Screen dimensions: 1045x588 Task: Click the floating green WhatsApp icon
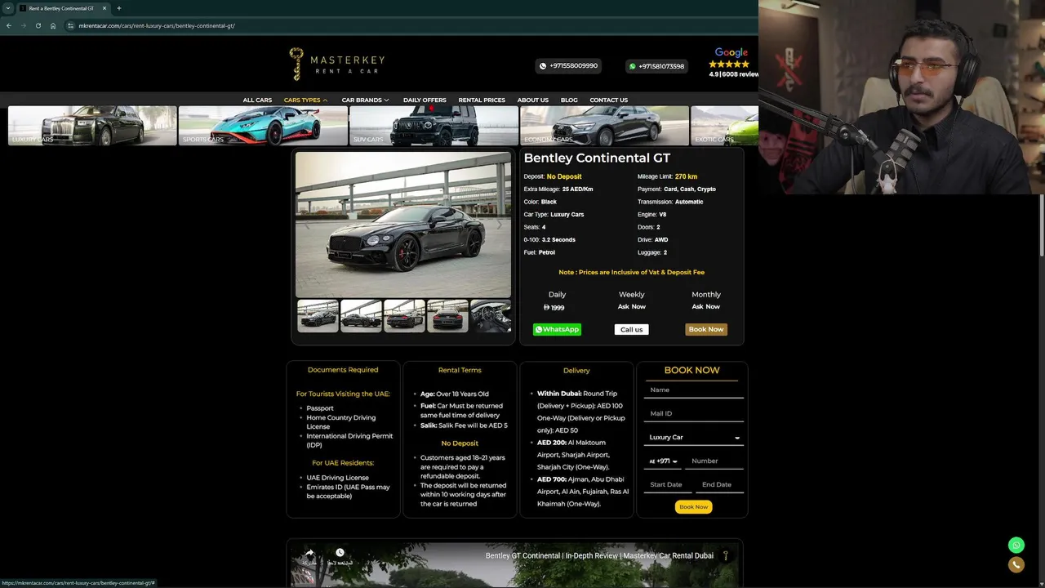1016,545
